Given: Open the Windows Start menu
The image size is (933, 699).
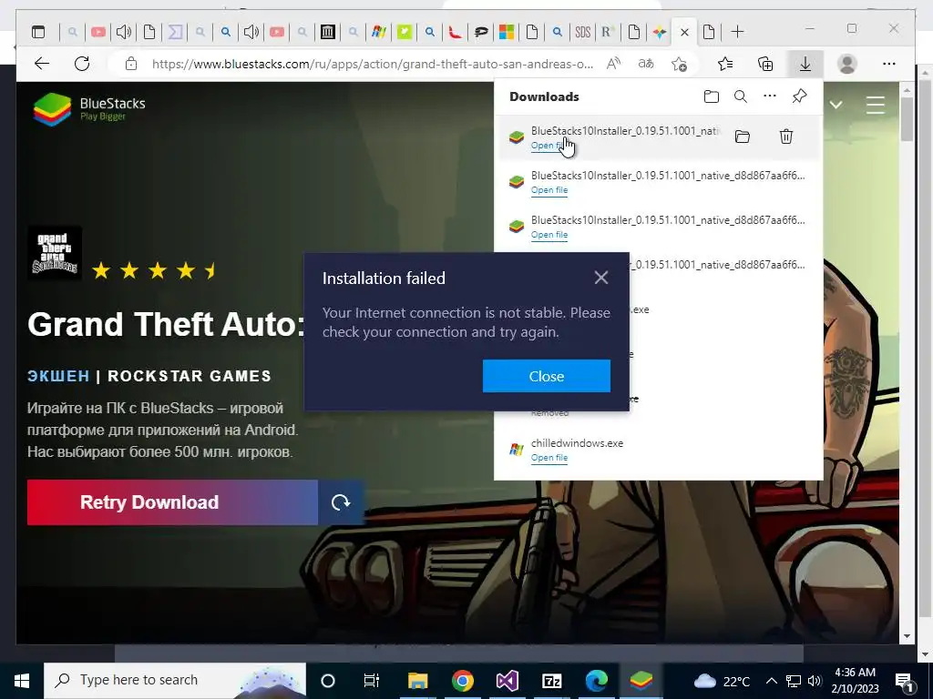Looking at the screenshot, I should pos(22,681).
